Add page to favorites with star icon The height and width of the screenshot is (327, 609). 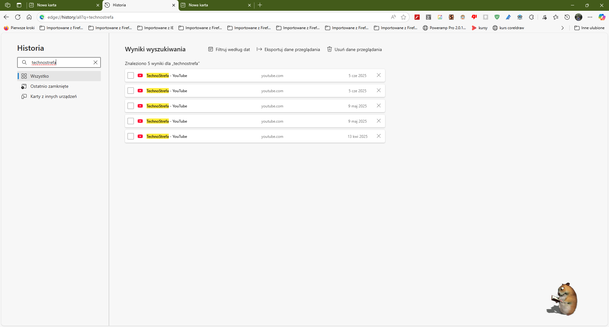coord(403,17)
